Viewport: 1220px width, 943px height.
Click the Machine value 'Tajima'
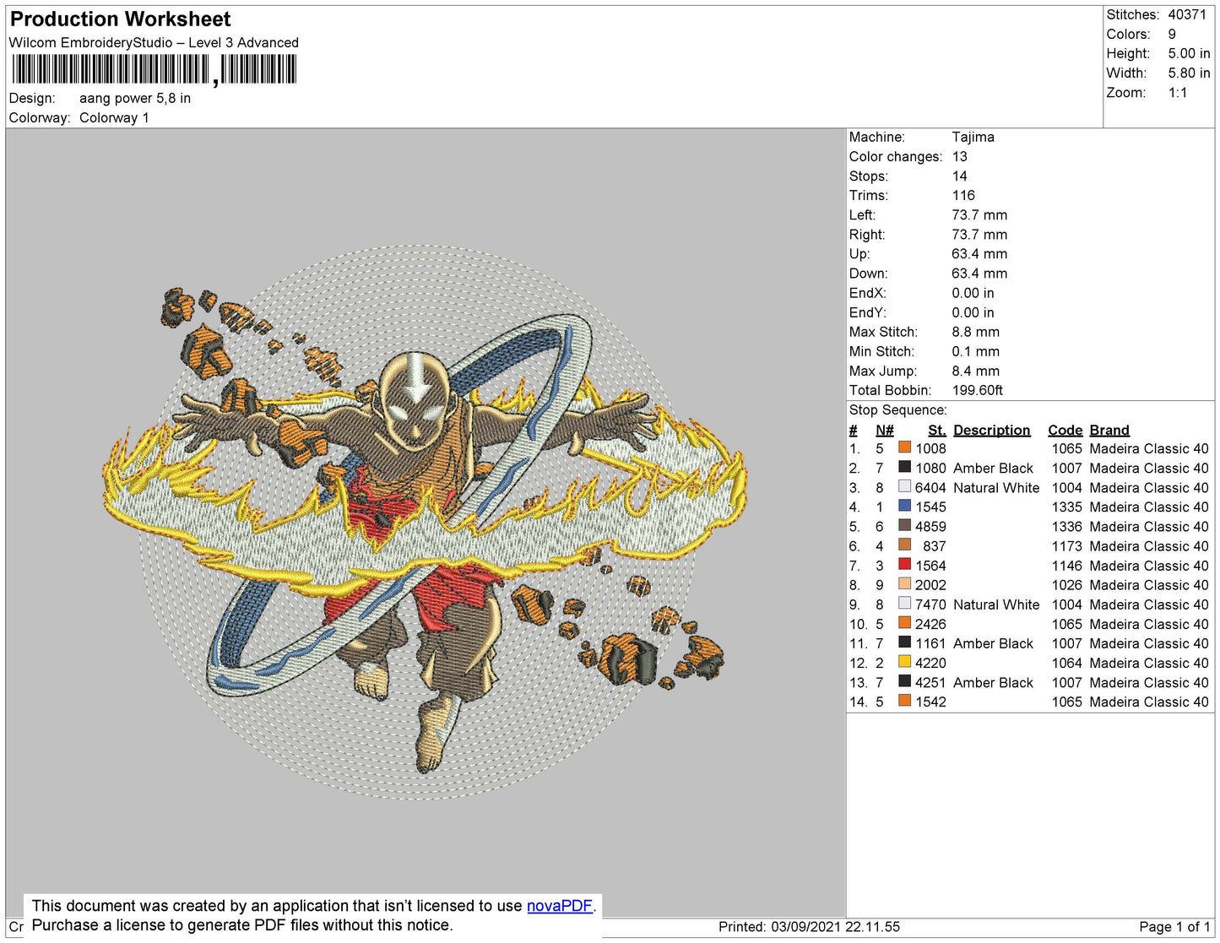pos(973,137)
